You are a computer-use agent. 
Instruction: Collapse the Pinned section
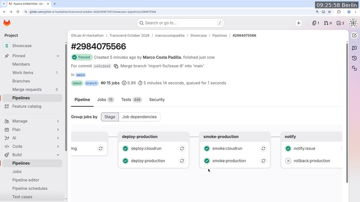[58, 56]
